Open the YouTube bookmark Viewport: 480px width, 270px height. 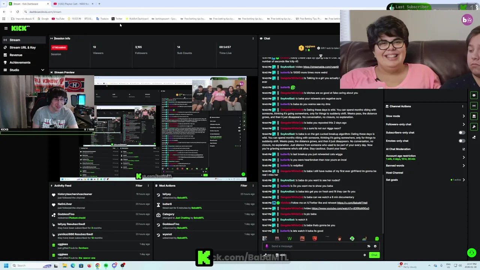tap(58, 19)
